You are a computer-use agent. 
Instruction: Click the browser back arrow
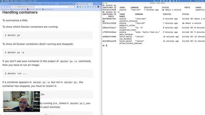tap(2, 7)
